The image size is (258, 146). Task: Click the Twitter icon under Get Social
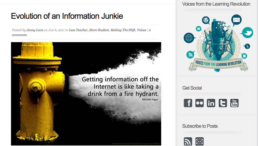[x=223, y=103]
